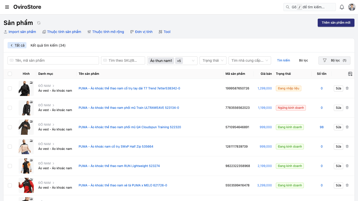Go back to Tất cả tab
The width and height of the screenshot is (358, 201).
pyautogui.click(x=17, y=45)
